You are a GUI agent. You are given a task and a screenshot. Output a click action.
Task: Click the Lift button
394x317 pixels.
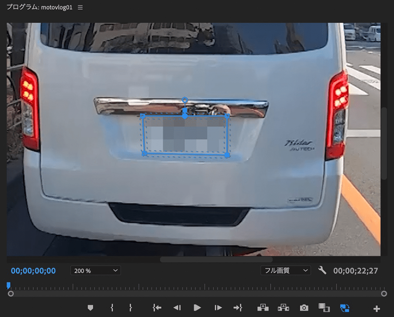click(263, 308)
